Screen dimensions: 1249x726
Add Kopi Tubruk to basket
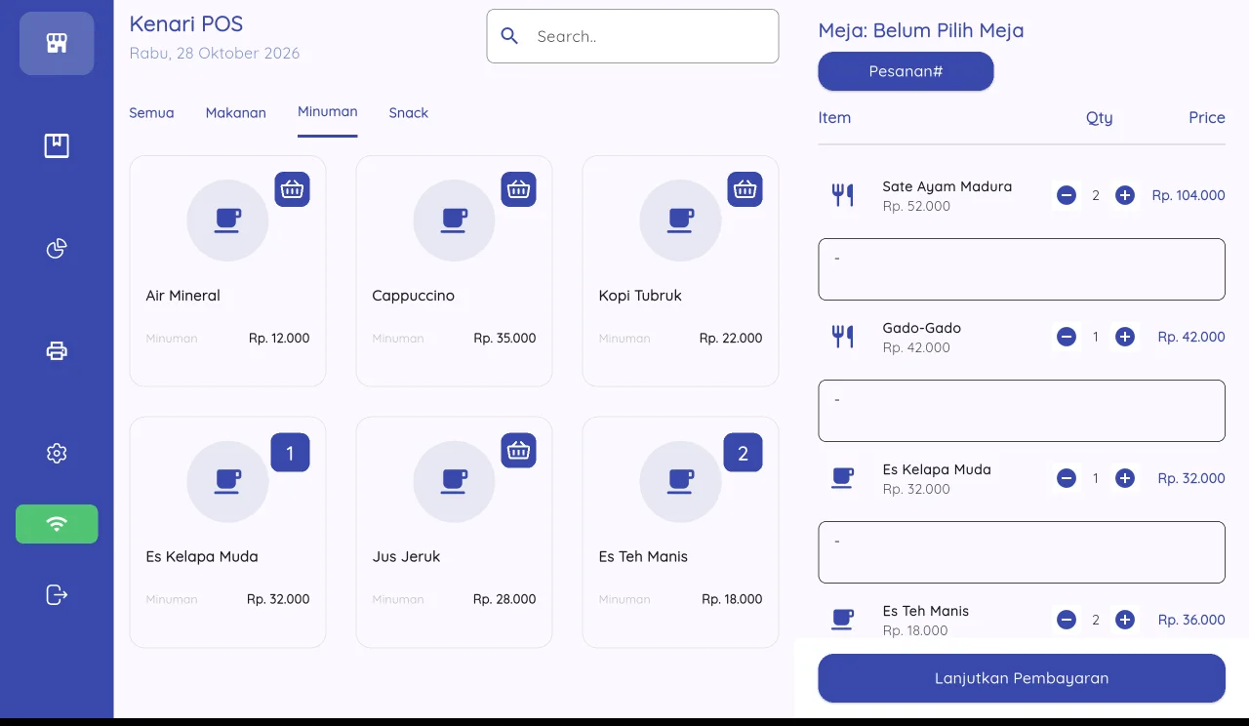click(745, 189)
